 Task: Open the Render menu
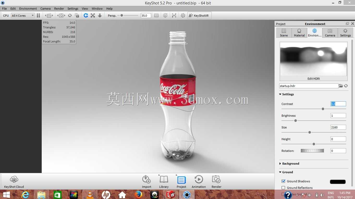click(x=59, y=9)
